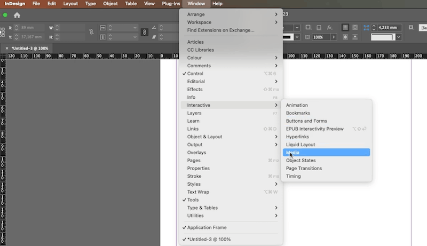
Task: Click the opacity icon beside 100%
Action: tap(307, 37)
